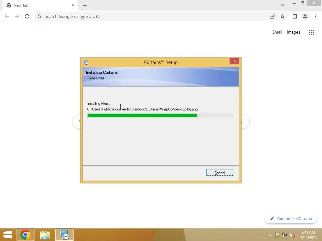Open the Gmail link
Image resolution: width=322 pixels, height=241 pixels.
pyautogui.click(x=277, y=32)
